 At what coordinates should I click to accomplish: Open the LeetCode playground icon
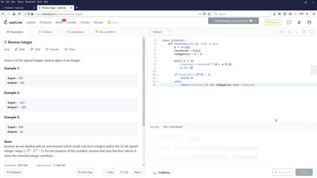pyautogui.click(x=289, y=22)
